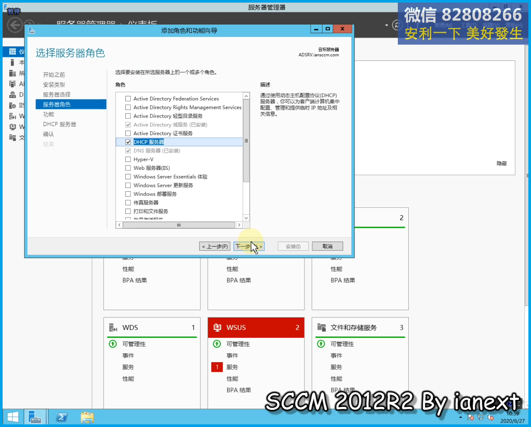Go to the 服务器选择 wizard step
531x427 pixels.
[x=57, y=94]
